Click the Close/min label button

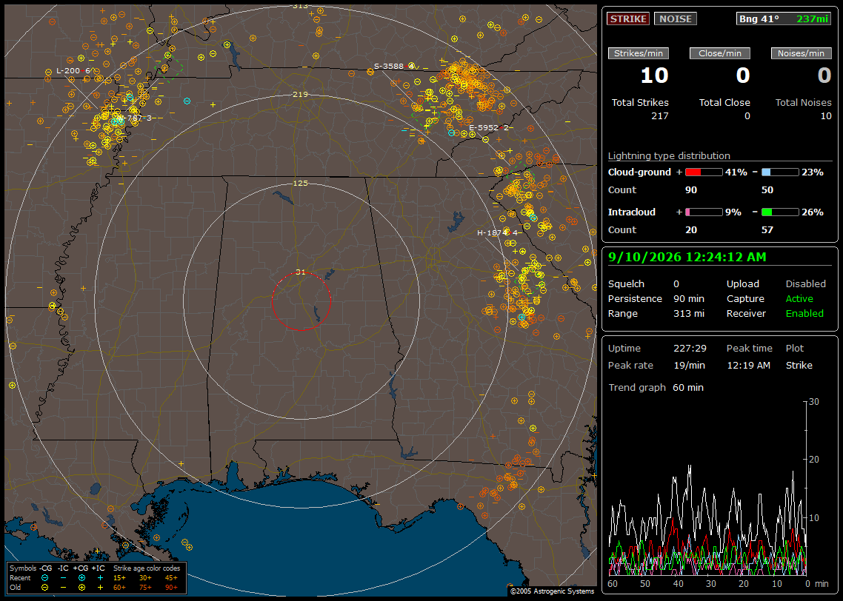coord(720,53)
